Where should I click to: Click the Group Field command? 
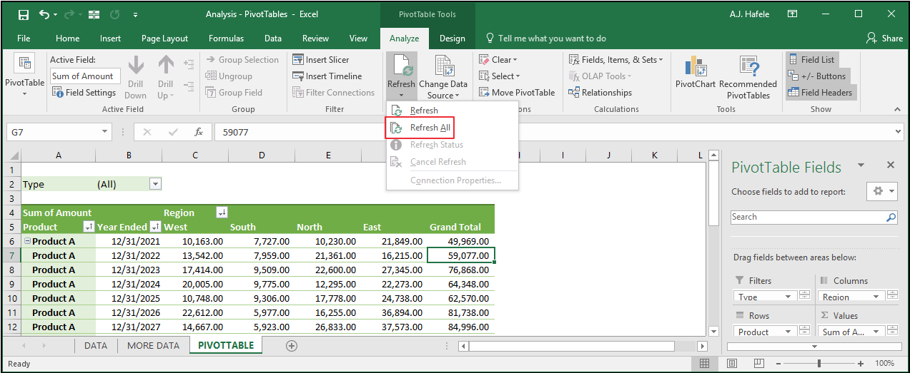point(234,93)
